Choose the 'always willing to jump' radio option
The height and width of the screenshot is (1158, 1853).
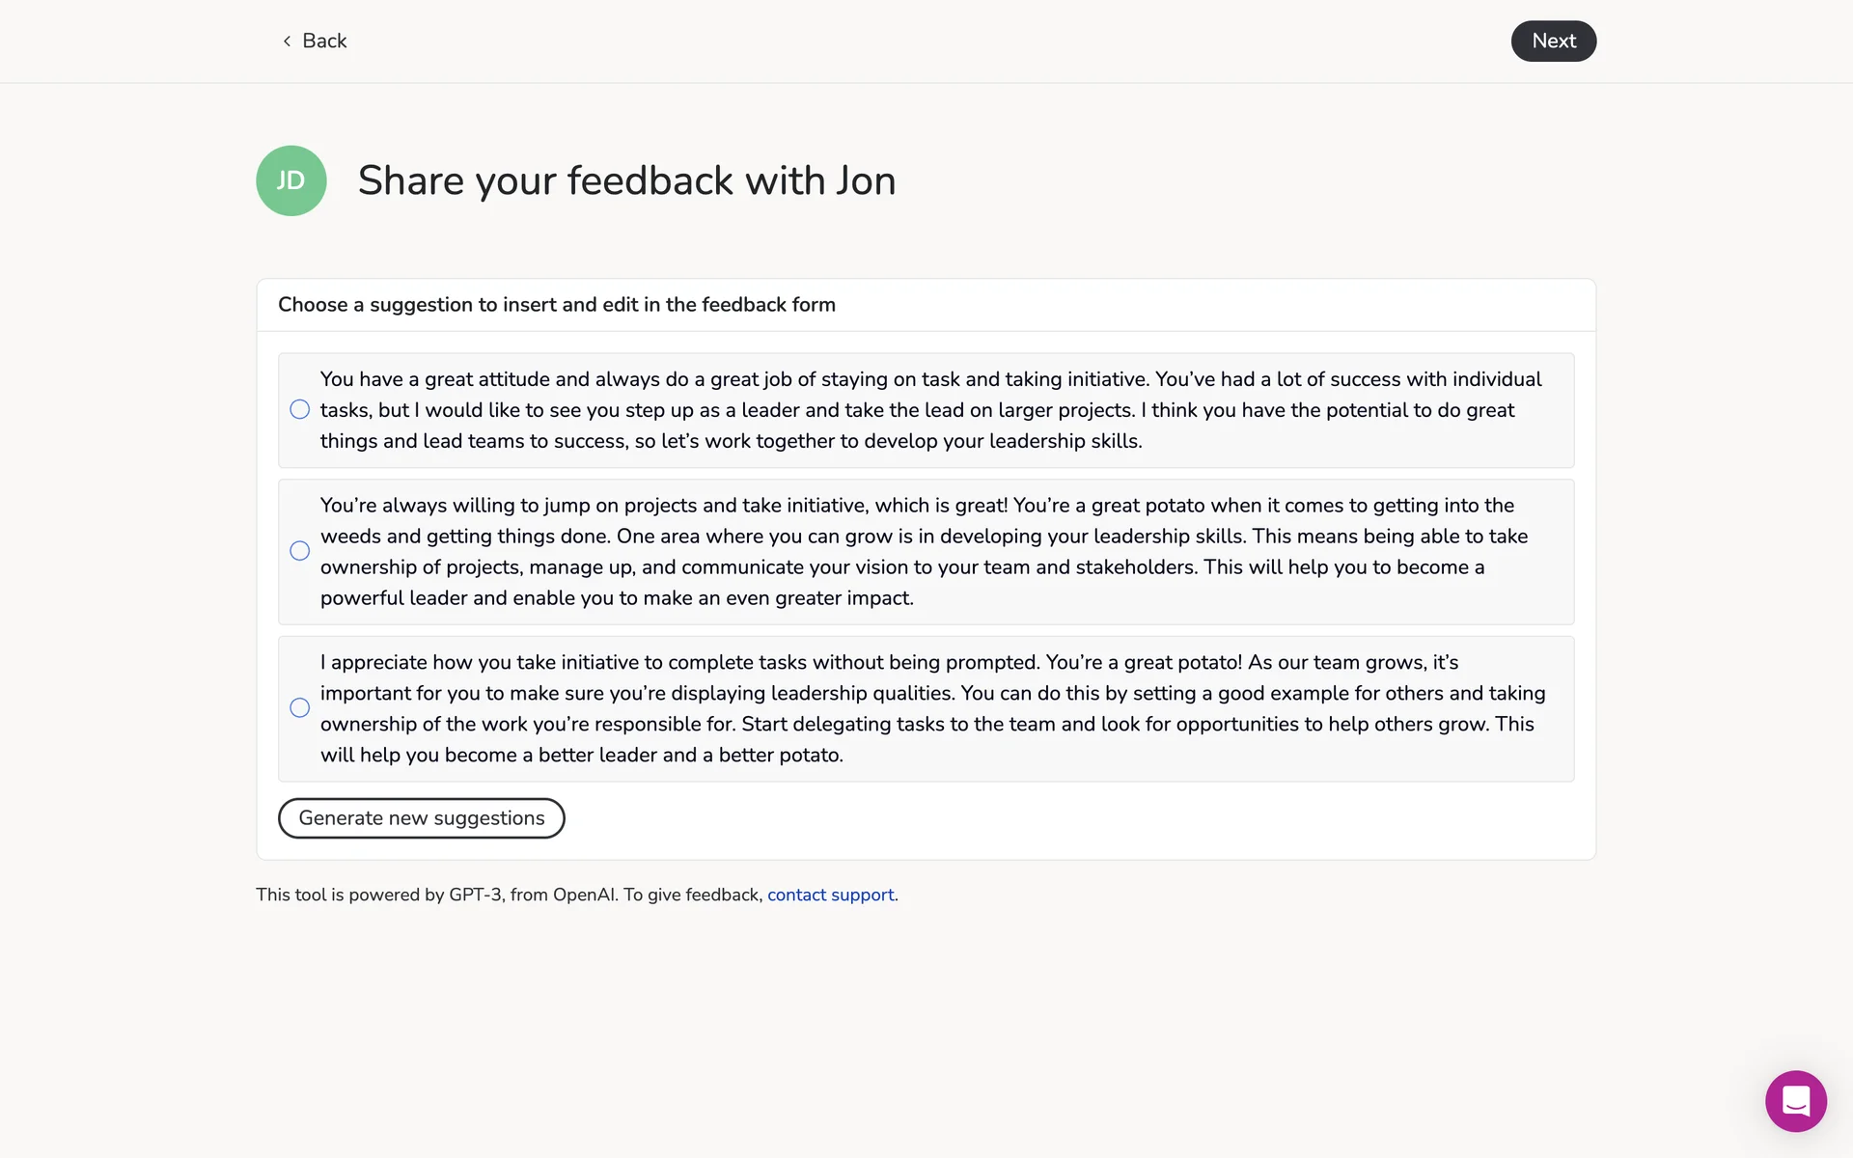[x=300, y=551]
